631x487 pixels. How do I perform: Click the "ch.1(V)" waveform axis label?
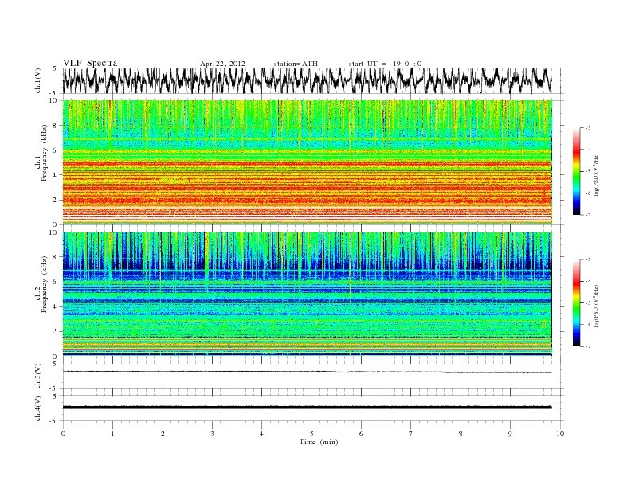click(38, 80)
